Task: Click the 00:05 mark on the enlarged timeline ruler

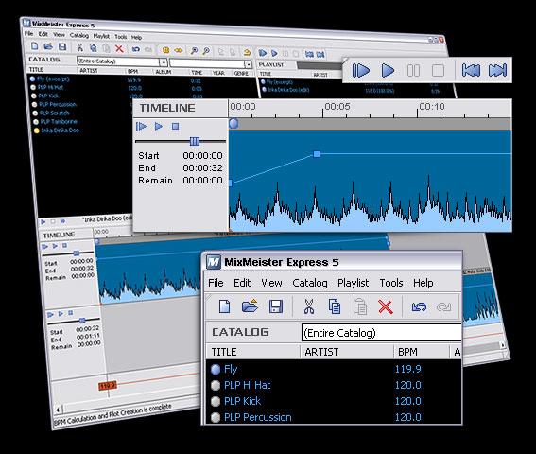Action: pyautogui.click(x=337, y=106)
